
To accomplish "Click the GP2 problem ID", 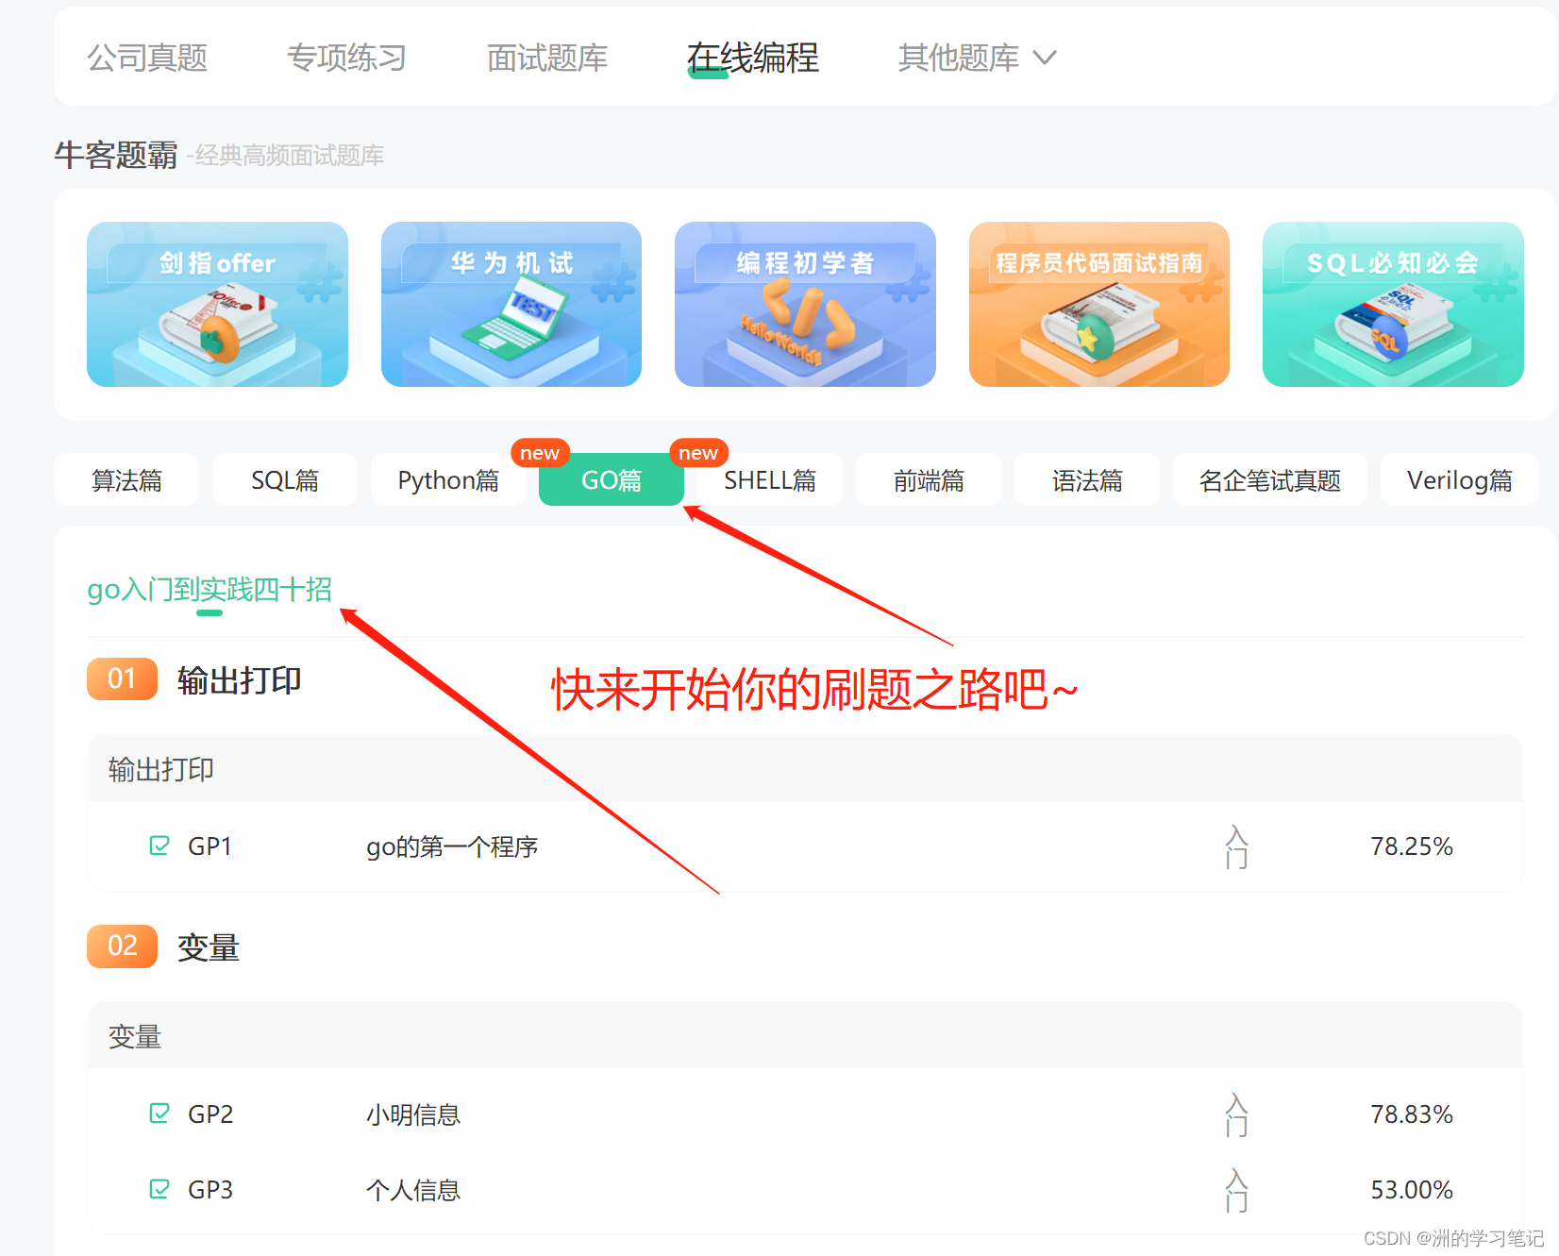I will [x=210, y=1114].
